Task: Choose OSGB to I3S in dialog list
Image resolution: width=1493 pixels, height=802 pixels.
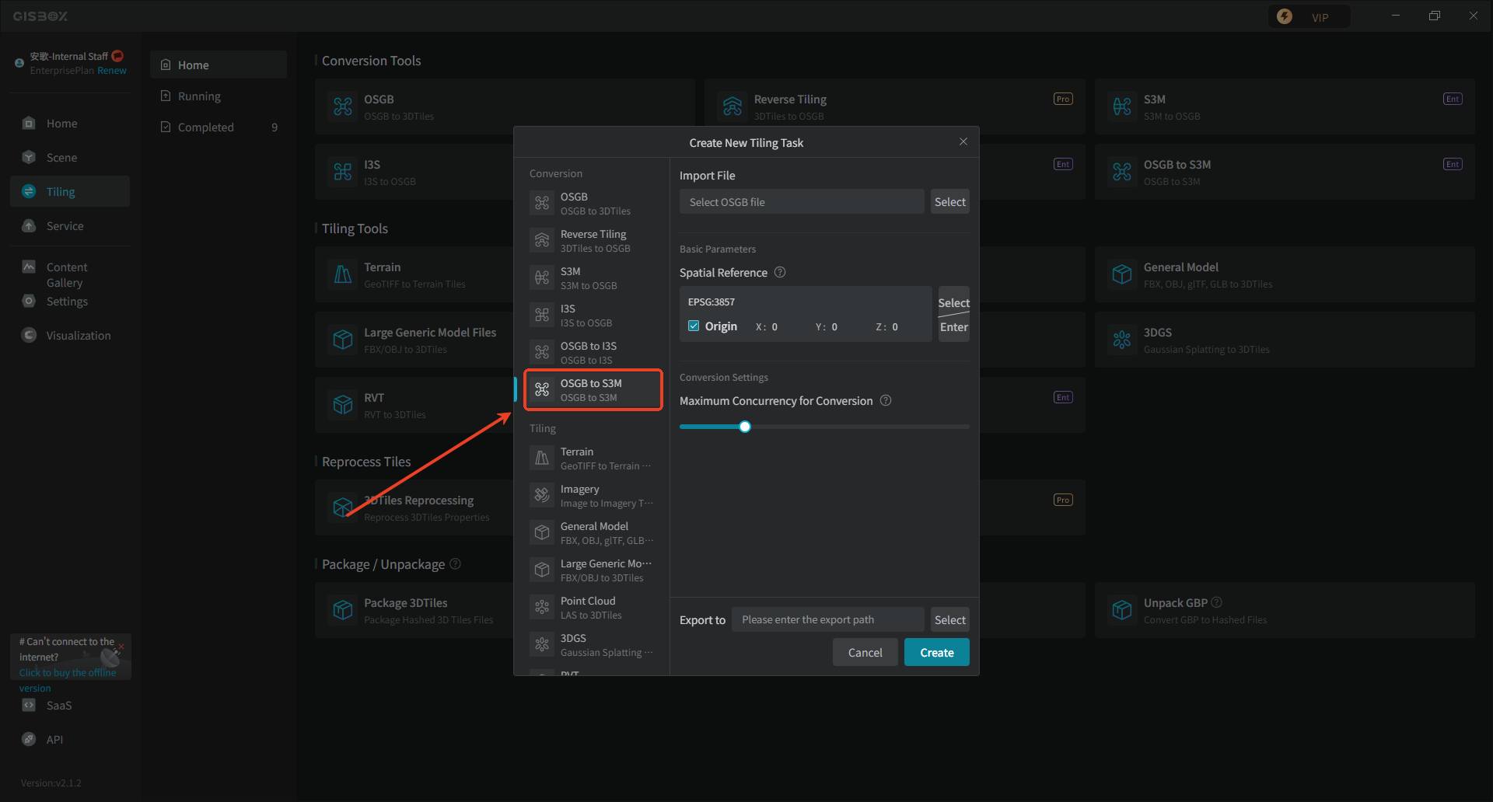Action: 593,353
